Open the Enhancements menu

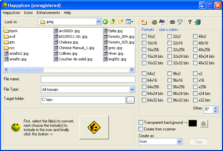48,13
